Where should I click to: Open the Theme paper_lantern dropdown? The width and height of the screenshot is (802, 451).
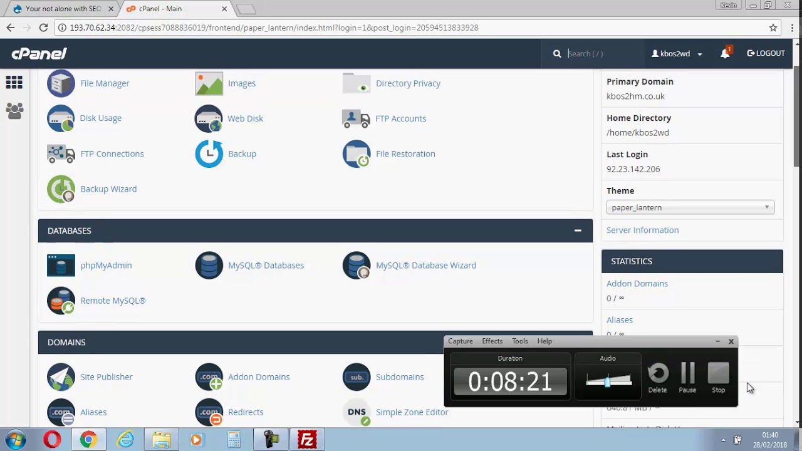pyautogui.click(x=690, y=207)
